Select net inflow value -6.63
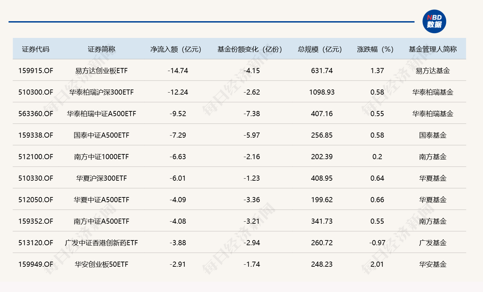 coord(178,157)
